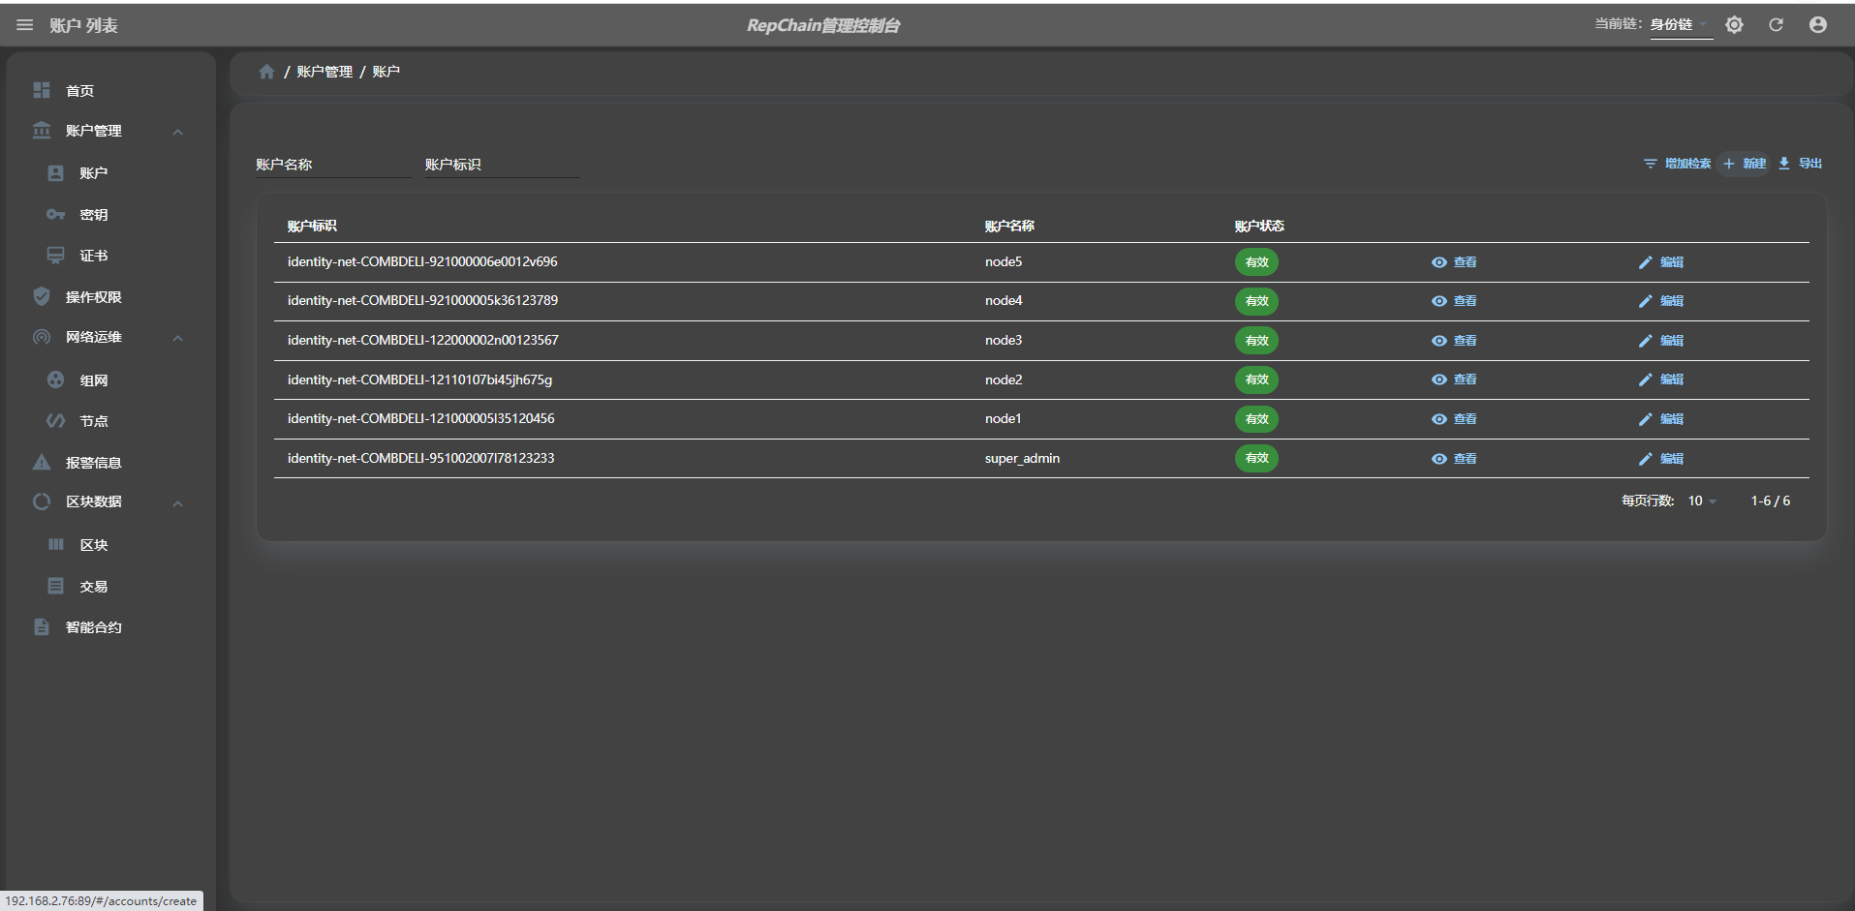Click the pencil edit icon for super_admin
This screenshot has width=1855, height=911.
1645,459
